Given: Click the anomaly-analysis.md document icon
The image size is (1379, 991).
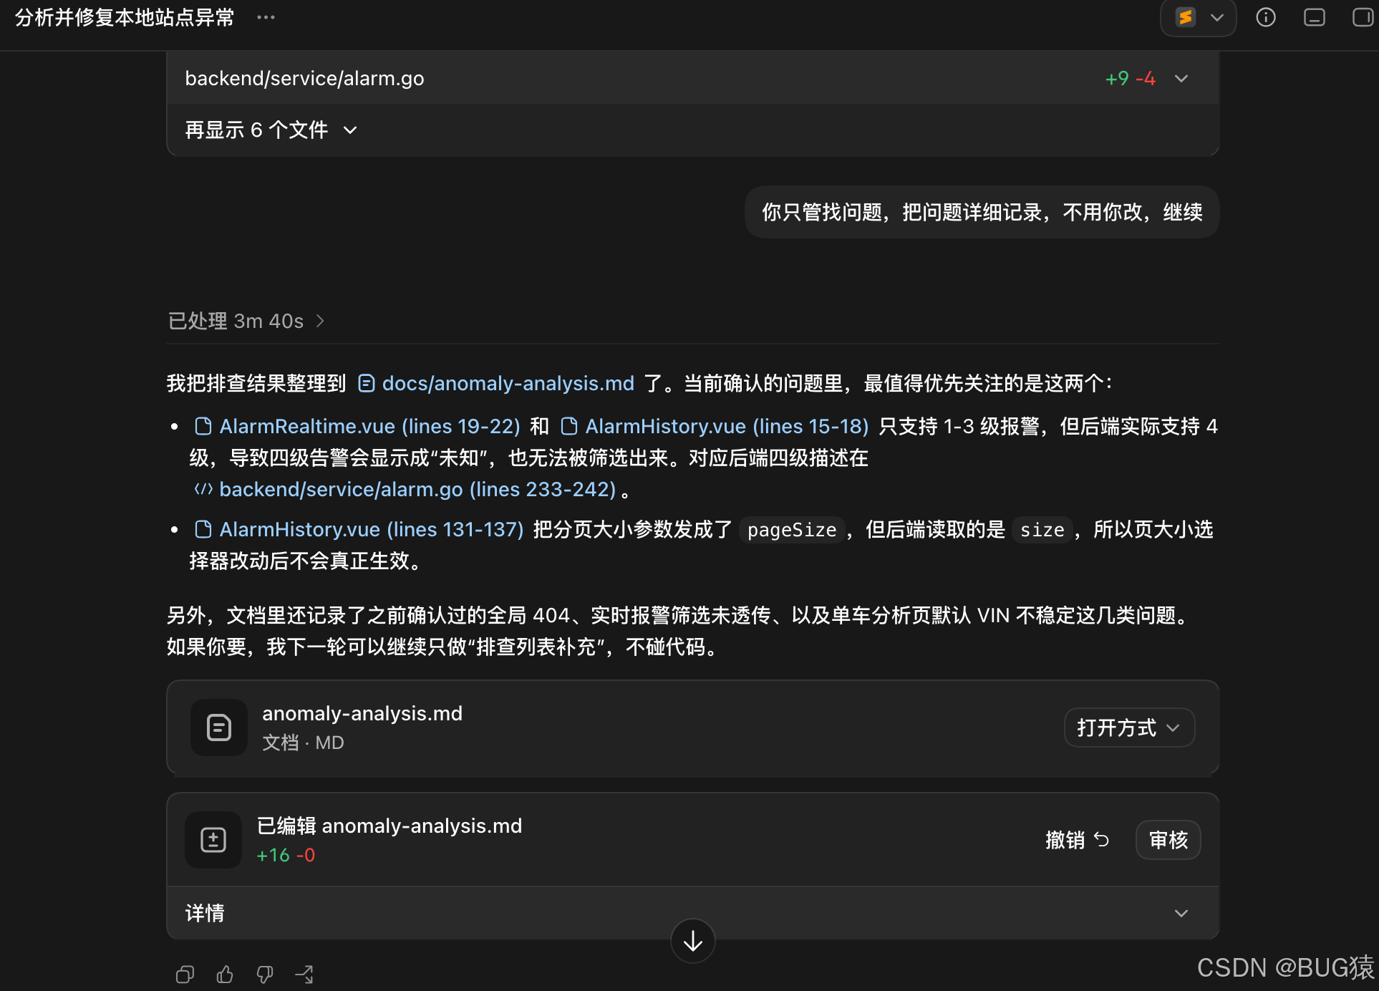Looking at the screenshot, I should (x=219, y=727).
